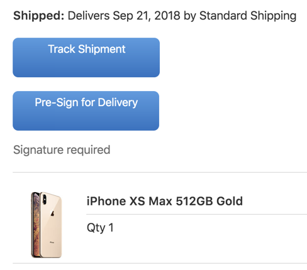Image resolution: width=307 pixels, height=270 pixels.
Task: Click the word Delivers in the status line
Action: [89, 16]
